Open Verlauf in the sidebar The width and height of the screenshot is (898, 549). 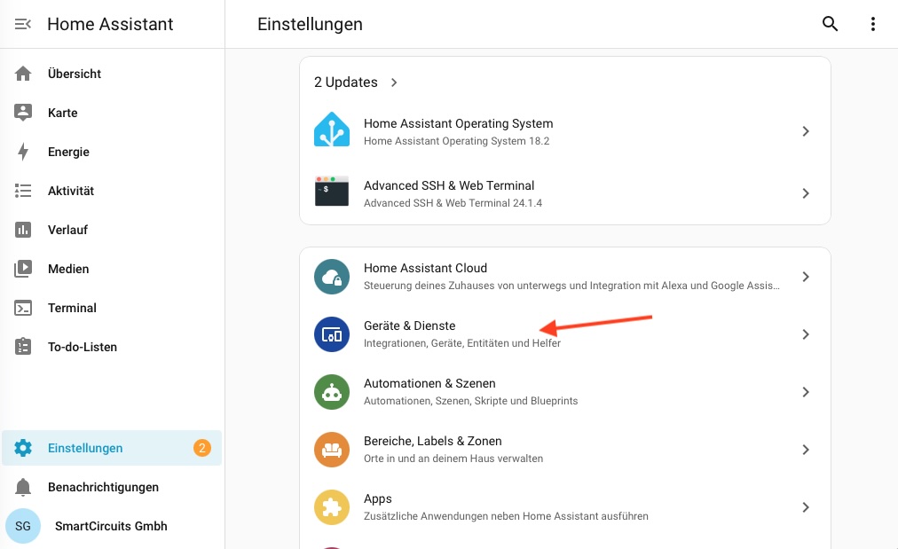click(67, 230)
